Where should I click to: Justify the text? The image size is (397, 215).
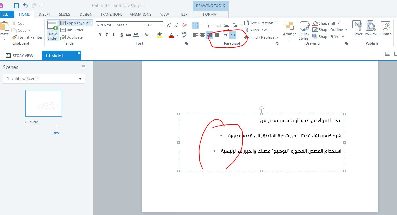pos(217,35)
